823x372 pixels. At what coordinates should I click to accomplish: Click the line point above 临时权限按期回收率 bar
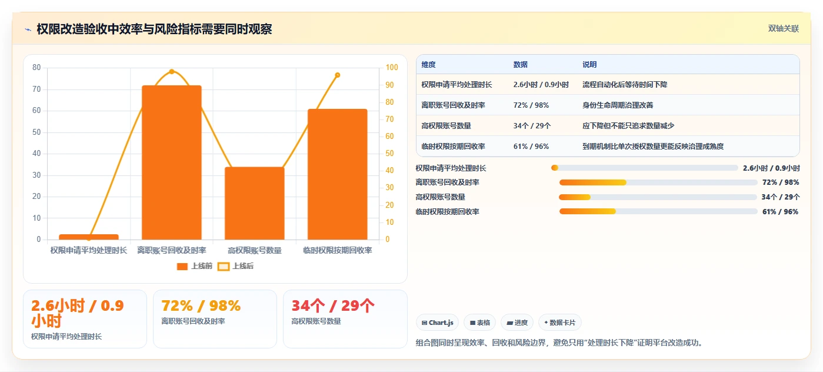tap(338, 75)
